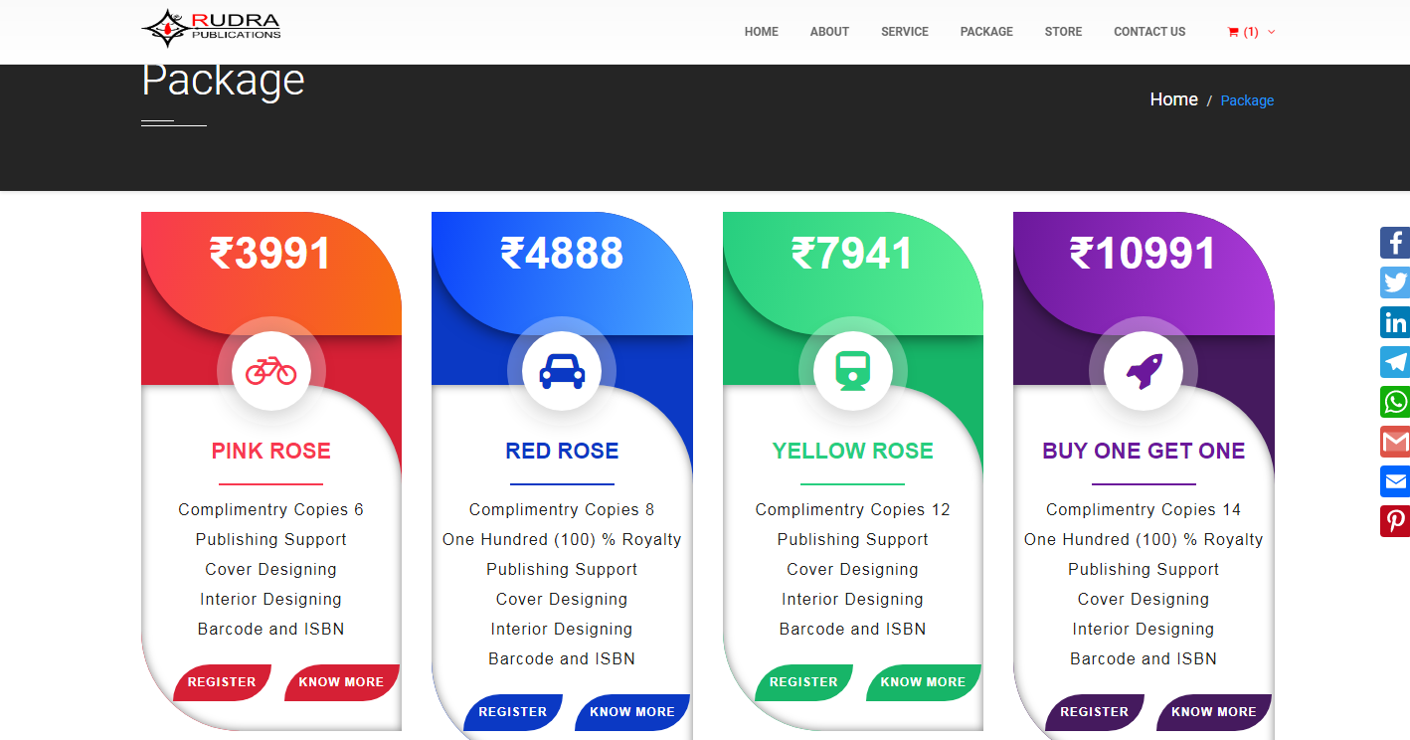This screenshot has height=740, width=1410.
Task: Click the rocket icon on Buy One Get One
Action: coord(1143,371)
